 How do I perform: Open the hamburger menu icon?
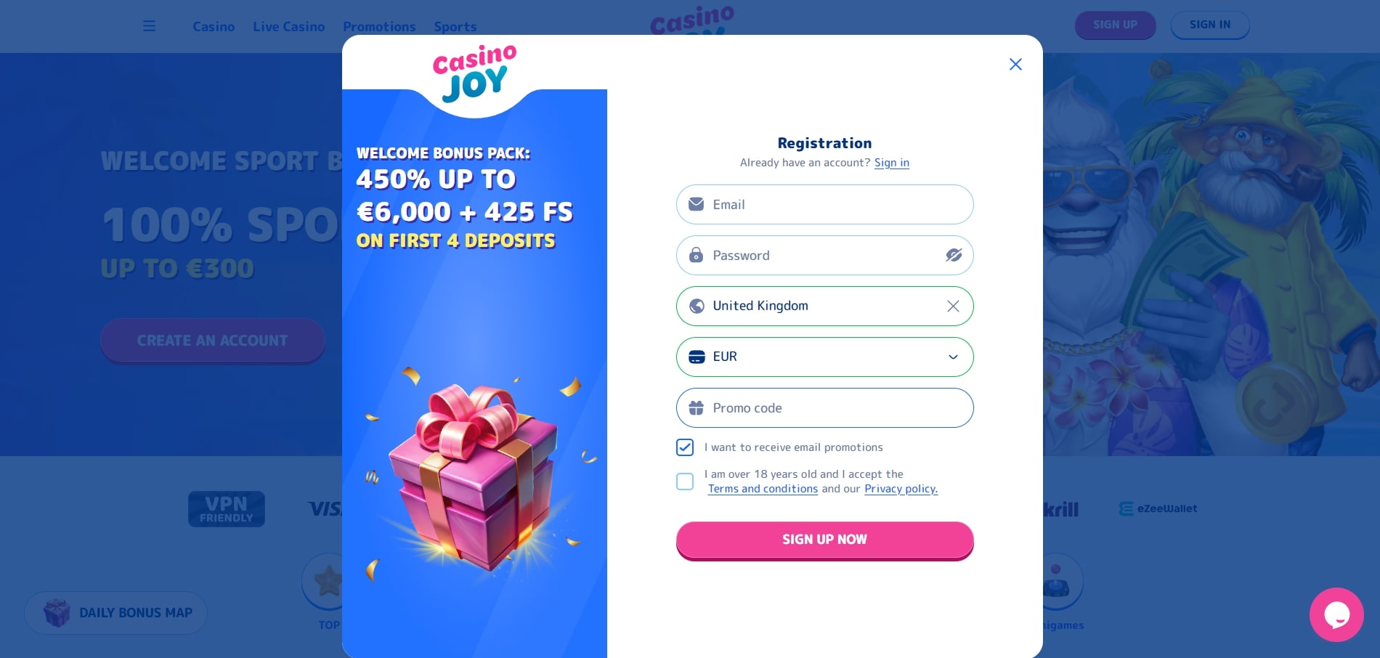tap(149, 26)
